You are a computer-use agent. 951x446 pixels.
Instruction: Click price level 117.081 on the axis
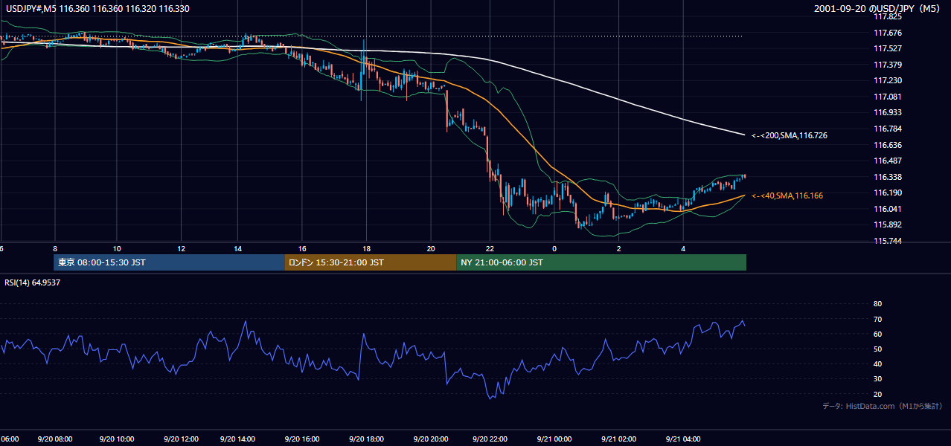[x=887, y=97]
